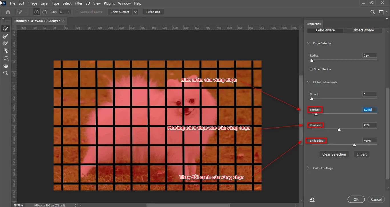Switch to the Object Aware tab

[x=363, y=30]
